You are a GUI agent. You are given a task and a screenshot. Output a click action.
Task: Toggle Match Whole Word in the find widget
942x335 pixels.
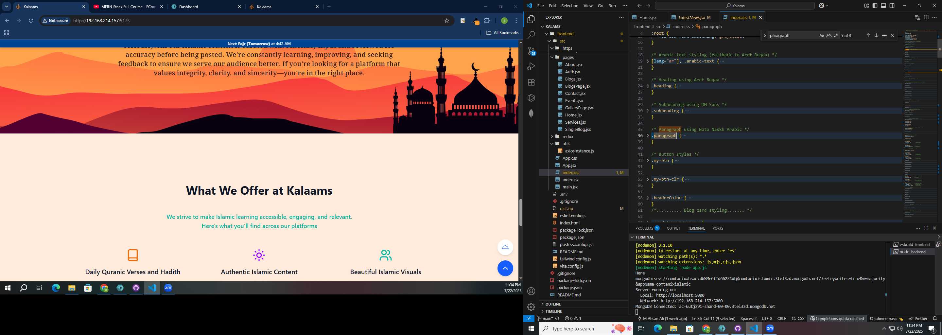point(829,35)
